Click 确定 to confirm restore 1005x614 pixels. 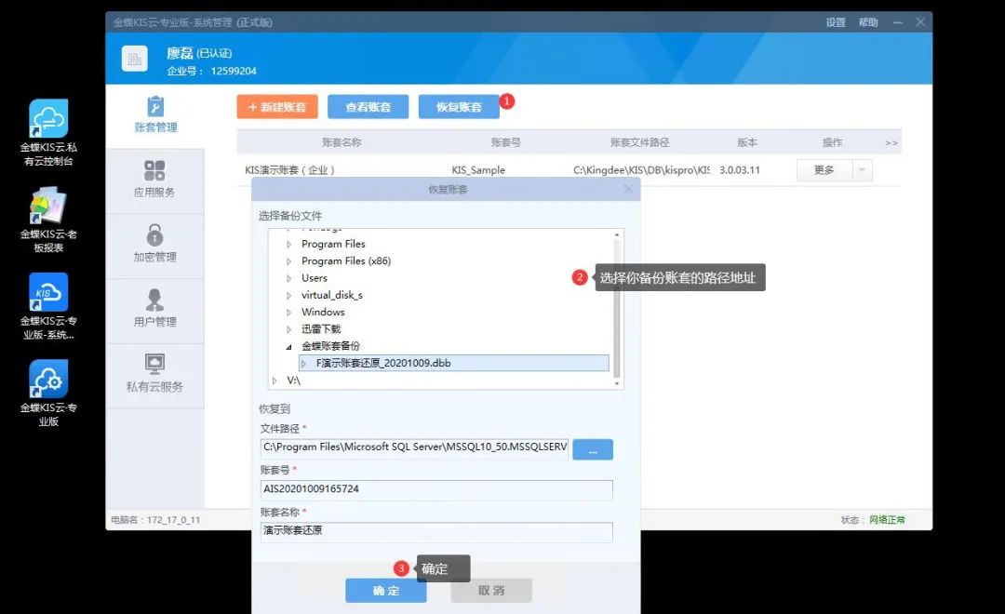(386, 591)
